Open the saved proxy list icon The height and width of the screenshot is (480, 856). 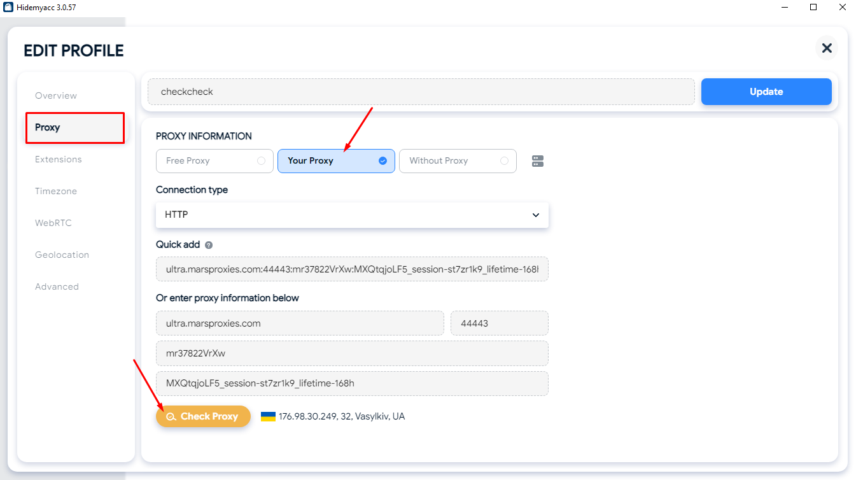click(538, 161)
